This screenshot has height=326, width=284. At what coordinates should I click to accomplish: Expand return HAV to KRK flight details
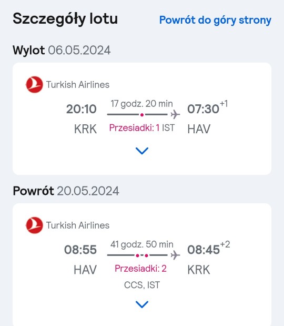(142, 304)
